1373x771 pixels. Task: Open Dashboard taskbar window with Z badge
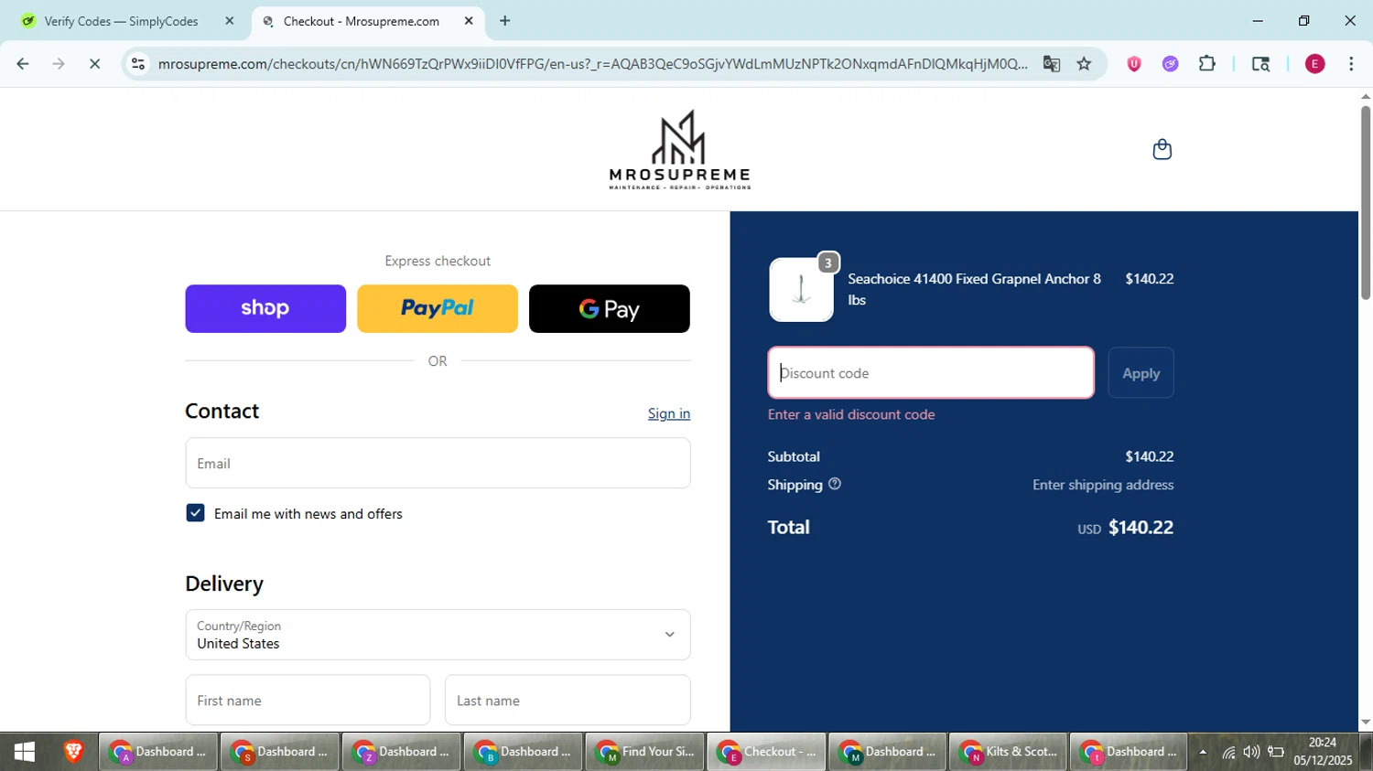(x=402, y=752)
